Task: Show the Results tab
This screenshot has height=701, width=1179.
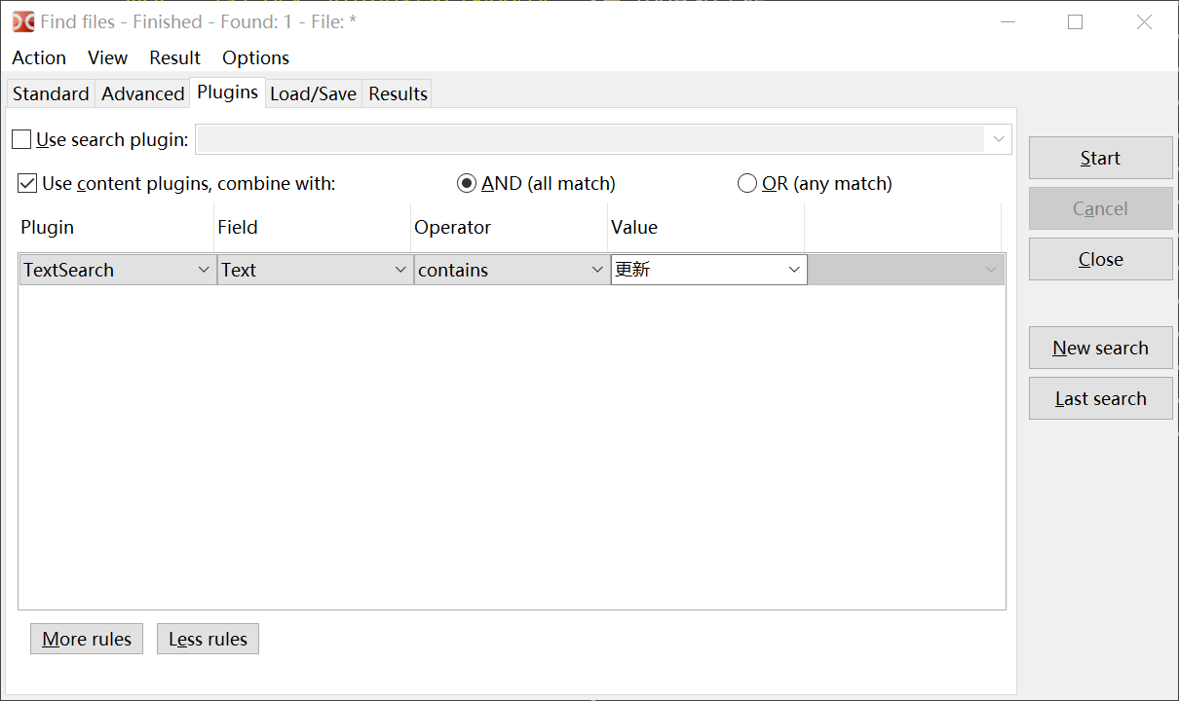Action: point(398,93)
